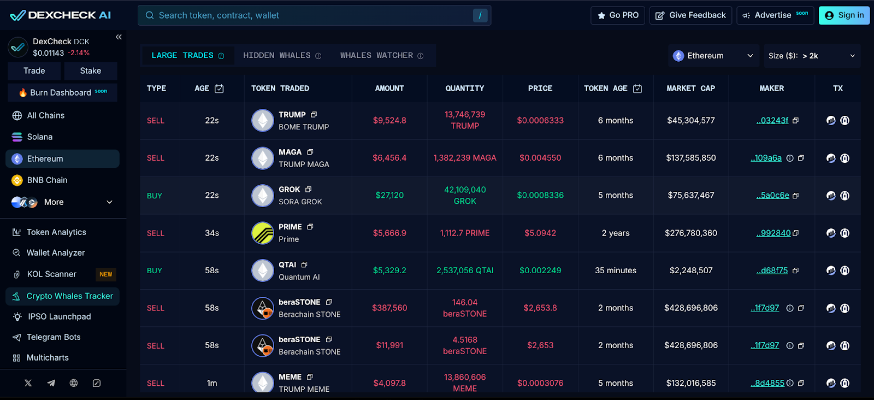Click the Go PRO button
This screenshot has width=874, height=400.
[618, 15]
